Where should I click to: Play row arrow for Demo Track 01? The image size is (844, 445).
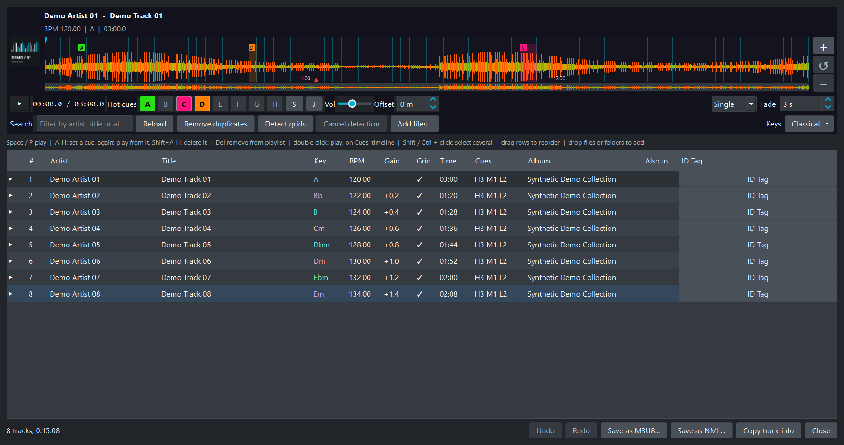[x=11, y=179]
